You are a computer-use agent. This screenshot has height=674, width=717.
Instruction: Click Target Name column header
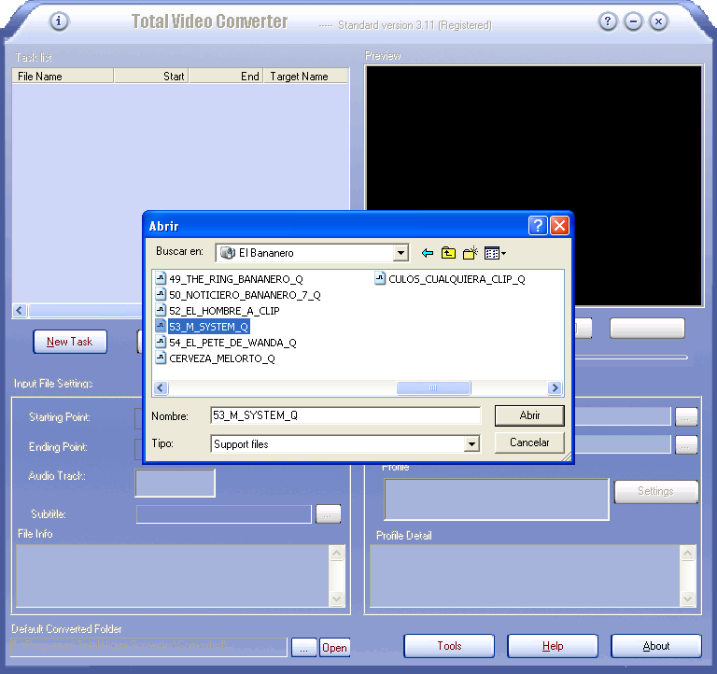(305, 76)
